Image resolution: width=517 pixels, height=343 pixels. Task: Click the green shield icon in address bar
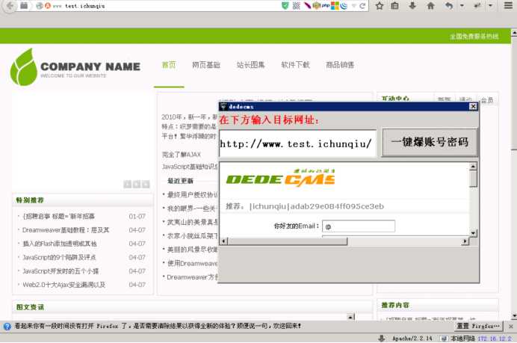tap(285, 6)
